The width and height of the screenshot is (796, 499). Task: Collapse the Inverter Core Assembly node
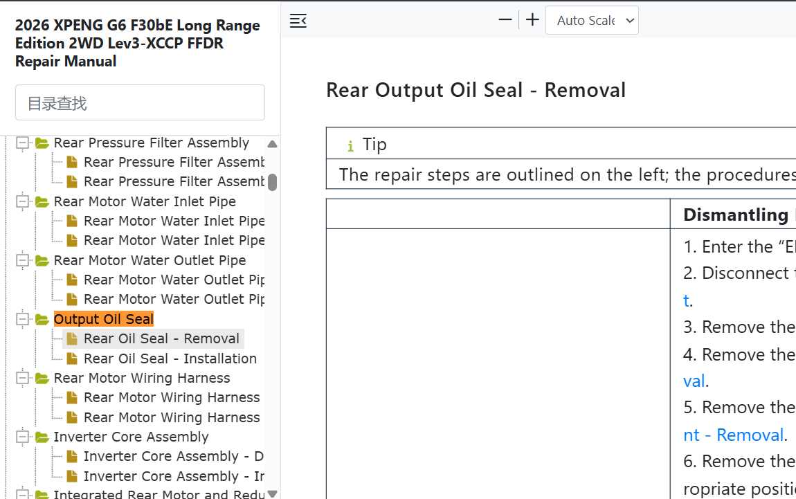tap(22, 437)
